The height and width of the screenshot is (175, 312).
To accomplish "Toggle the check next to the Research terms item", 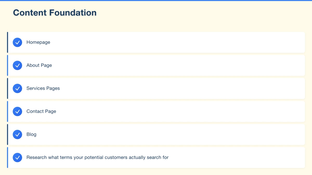I will click(x=17, y=157).
